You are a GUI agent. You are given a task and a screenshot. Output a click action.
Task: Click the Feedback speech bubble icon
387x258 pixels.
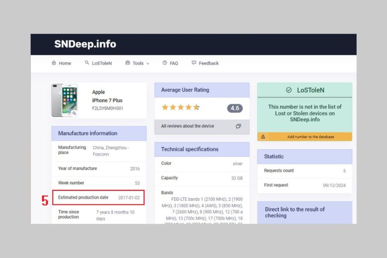194,63
